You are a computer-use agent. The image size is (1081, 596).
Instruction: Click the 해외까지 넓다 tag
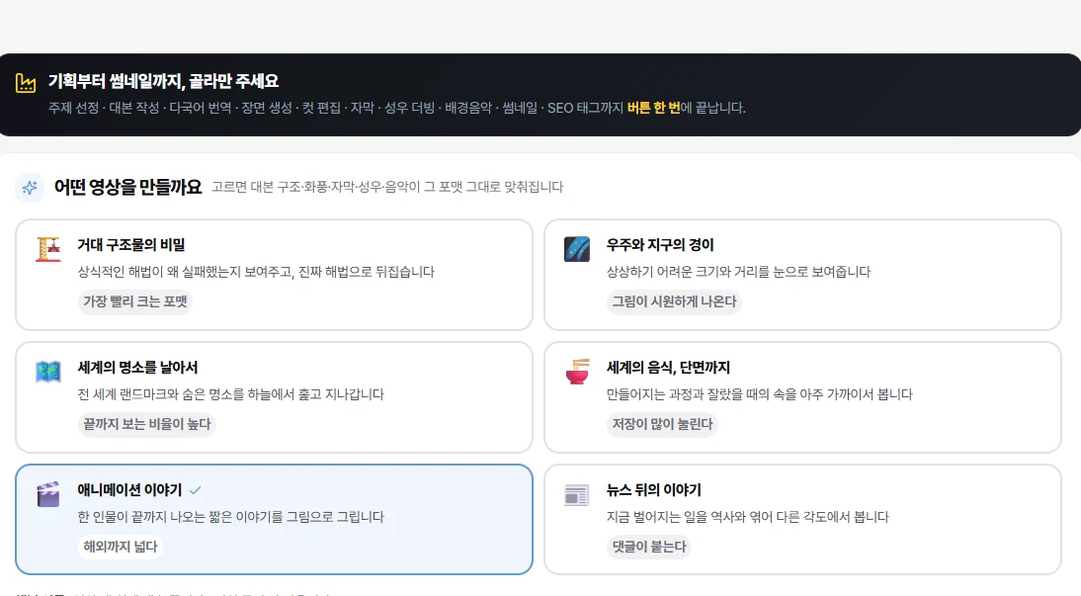click(121, 547)
